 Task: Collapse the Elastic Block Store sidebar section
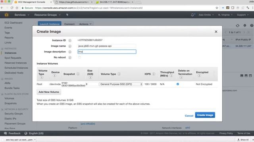pyautogui.click(x=2, y=94)
